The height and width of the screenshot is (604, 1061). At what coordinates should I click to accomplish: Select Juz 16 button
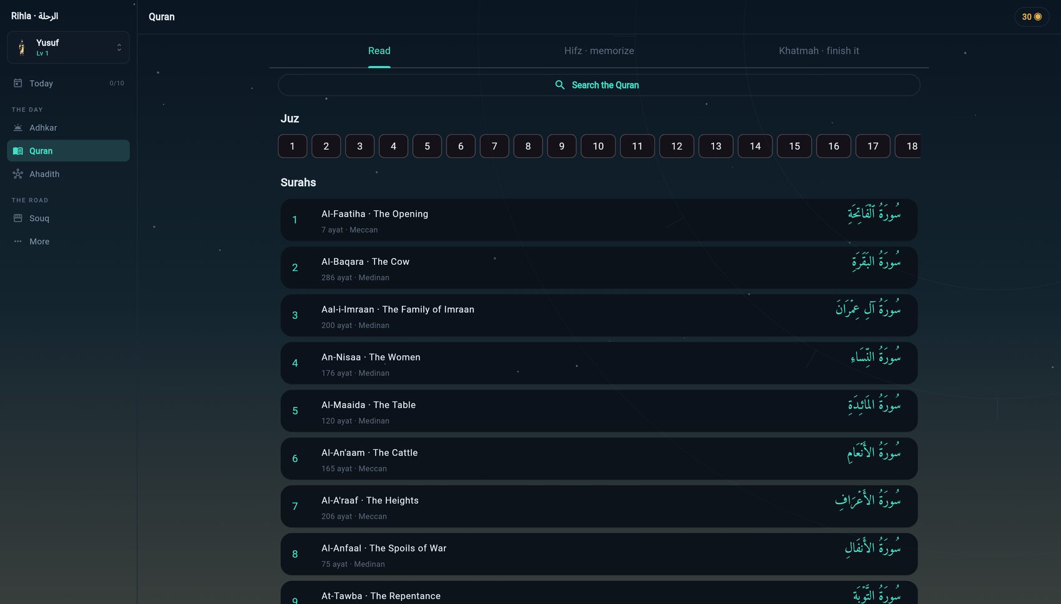tap(834, 146)
